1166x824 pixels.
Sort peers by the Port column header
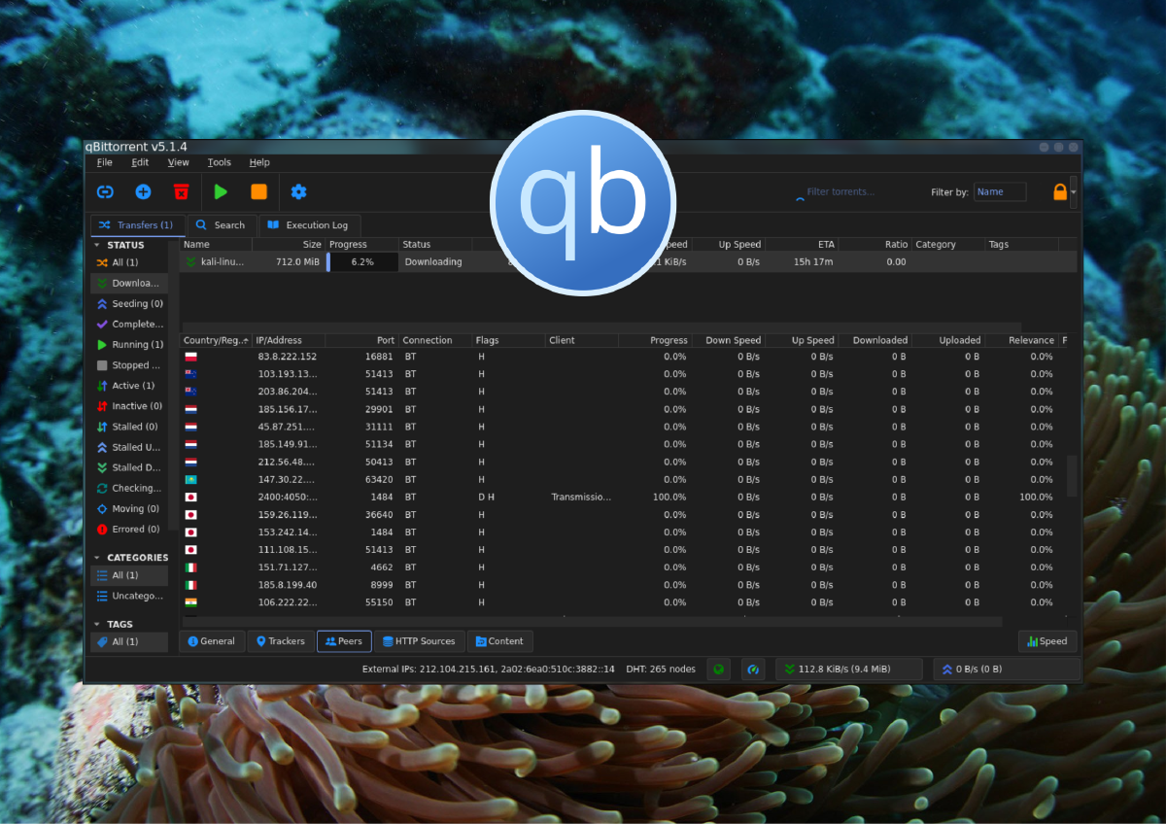(x=361, y=340)
